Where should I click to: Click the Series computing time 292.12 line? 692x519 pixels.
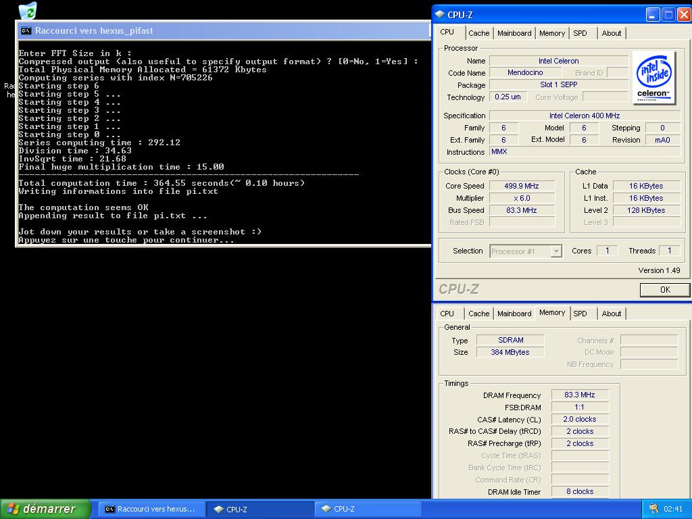click(x=99, y=143)
